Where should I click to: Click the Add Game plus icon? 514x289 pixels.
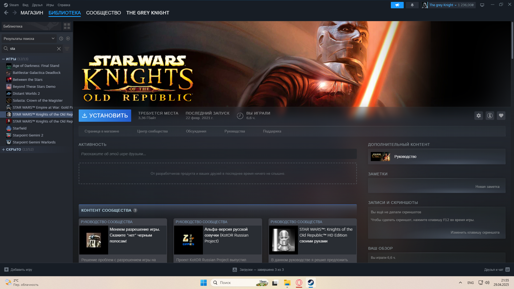6,269
